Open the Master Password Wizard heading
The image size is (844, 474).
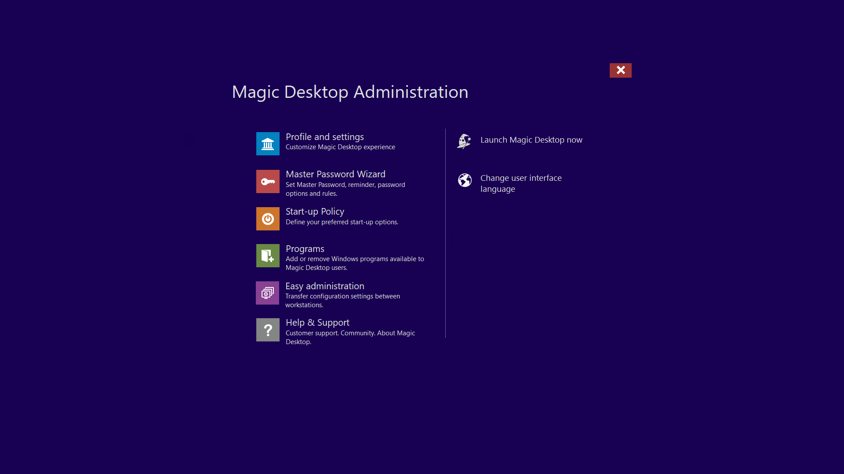(x=335, y=174)
